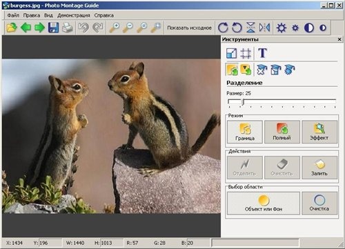This screenshot has width=345, height=249.
Task: Go to next image with green right arrow
Action: (39, 28)
